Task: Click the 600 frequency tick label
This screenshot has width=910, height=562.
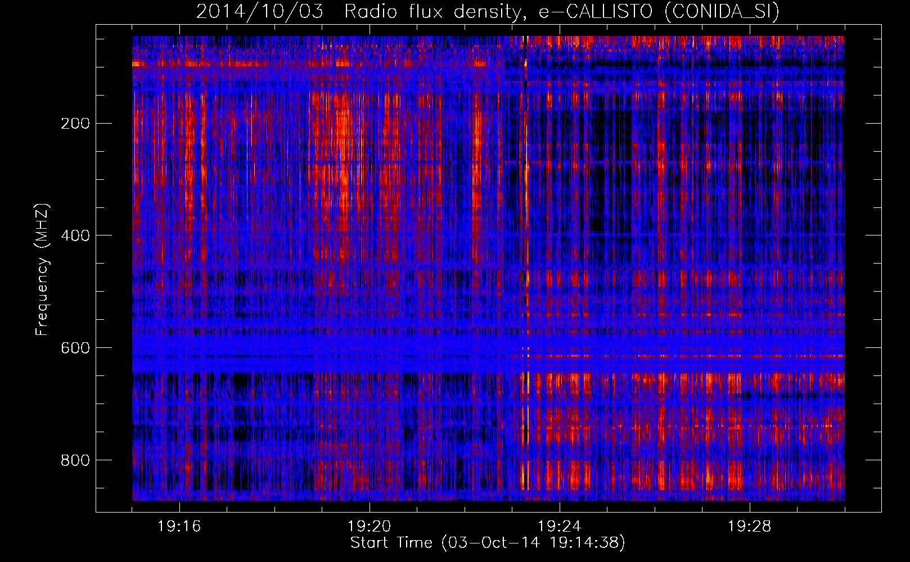Action: point(75,348)
